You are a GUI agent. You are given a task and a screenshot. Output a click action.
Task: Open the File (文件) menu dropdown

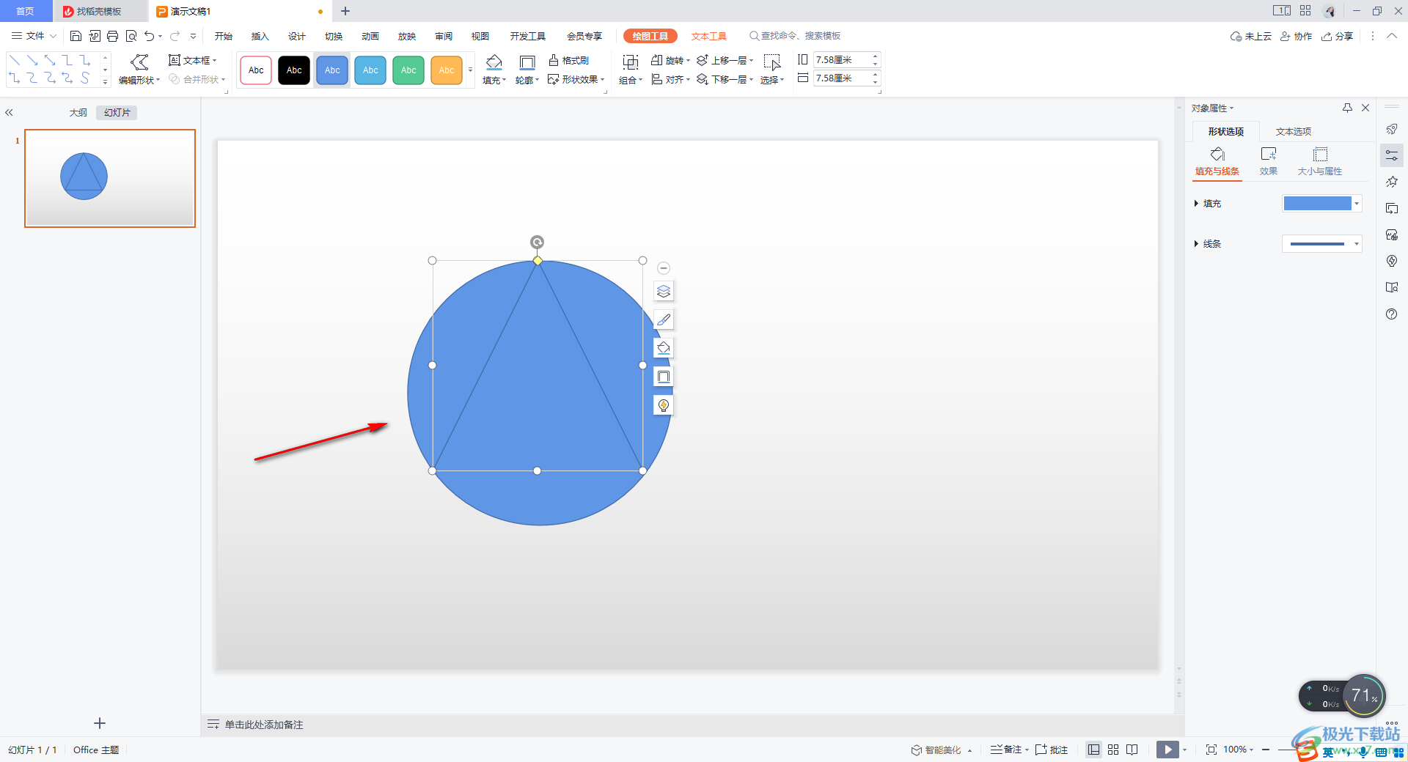tap(34, 36)
